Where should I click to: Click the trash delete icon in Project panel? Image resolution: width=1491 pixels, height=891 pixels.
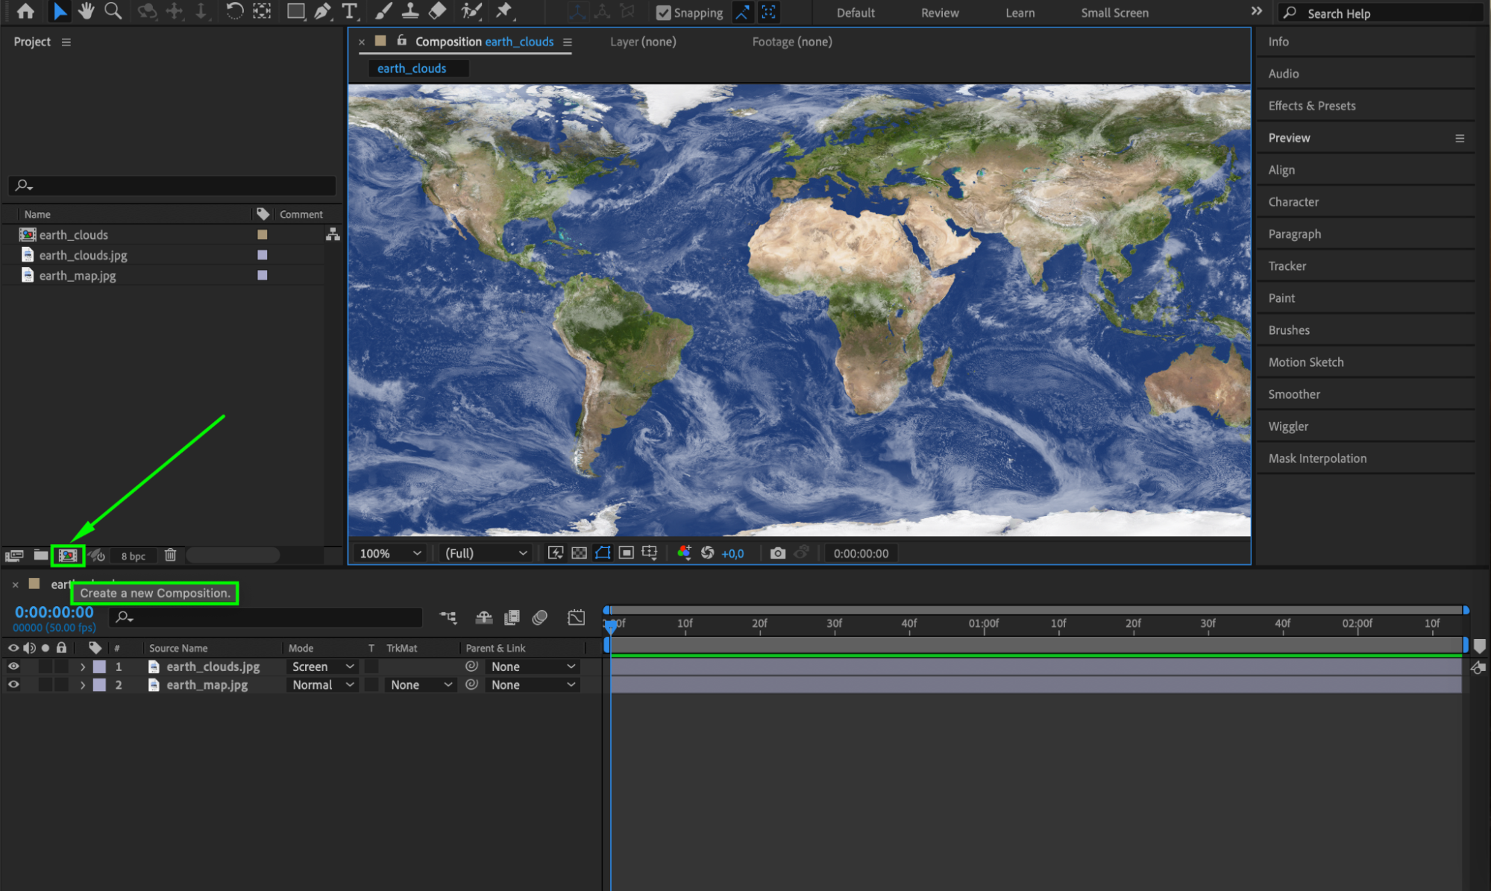click(170, 555)
